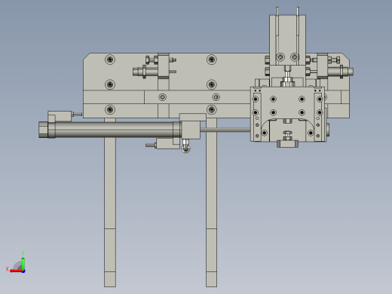
Task: Click the red X axis arrow
Action: 16,271
